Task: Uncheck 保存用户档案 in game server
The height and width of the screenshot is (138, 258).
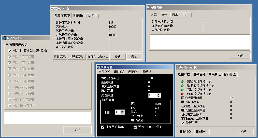Action: pyautogui.click(x=103, y=127)
